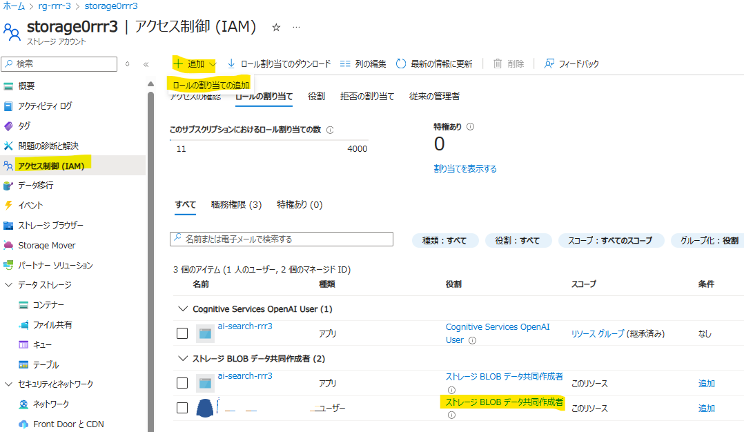Select the すべて filter tab
Image resolution: width=744 pixels, height=432 pixels.
tap(185, 204)
